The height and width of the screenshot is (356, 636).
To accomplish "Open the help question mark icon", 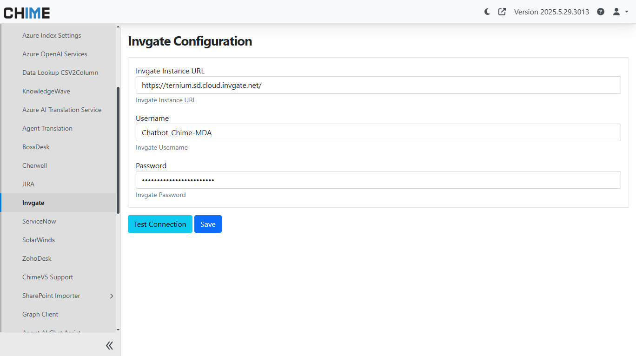I will coord(601,12).
